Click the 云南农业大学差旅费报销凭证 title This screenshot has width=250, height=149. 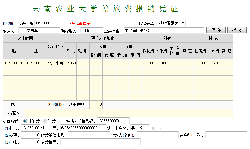[105, 9]
